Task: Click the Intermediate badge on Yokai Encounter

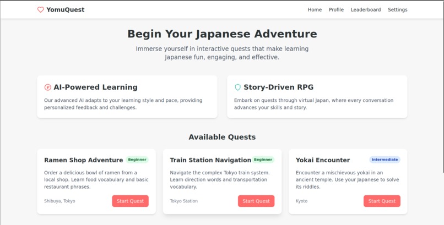Action: (x=385, y=160)
